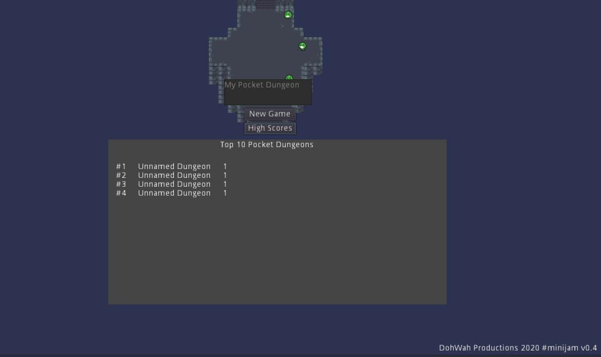The image size is (601, 357).
Task: Select the #4 Unnamed Dungeon entry
Action: coord(172,193)
